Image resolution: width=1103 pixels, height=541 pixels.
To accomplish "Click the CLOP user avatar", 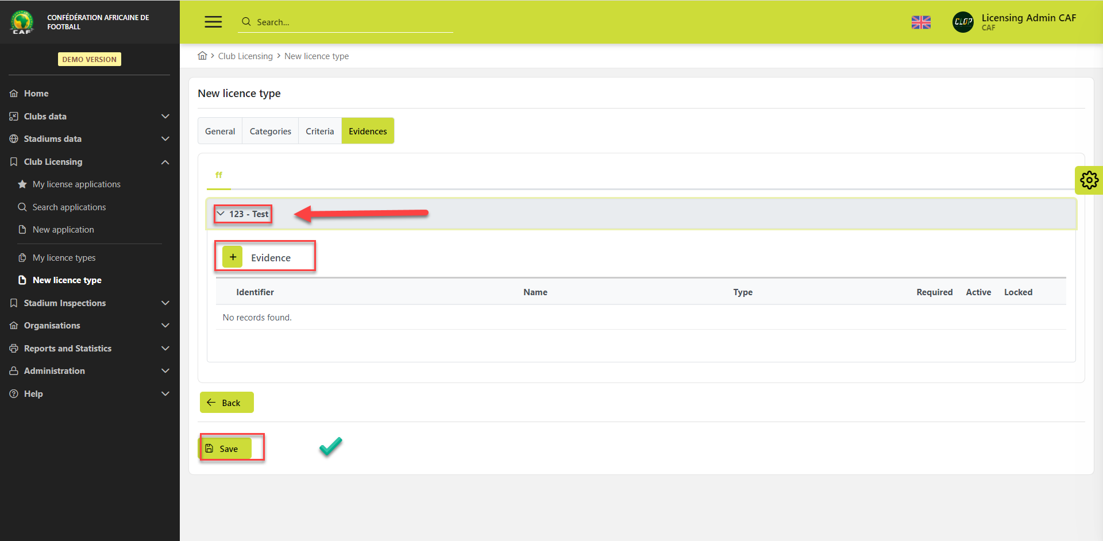I will 963,22.
